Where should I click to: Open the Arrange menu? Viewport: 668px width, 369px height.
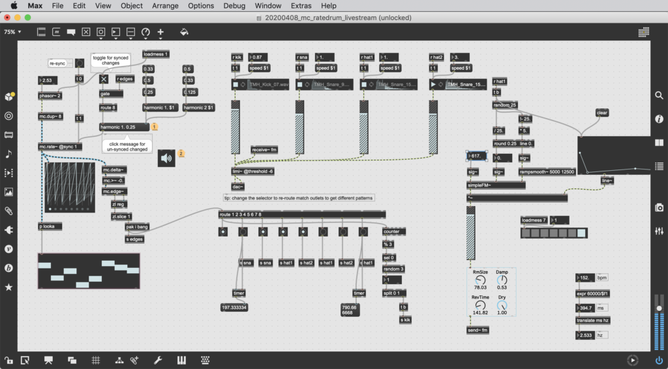[x=165, y=5]
